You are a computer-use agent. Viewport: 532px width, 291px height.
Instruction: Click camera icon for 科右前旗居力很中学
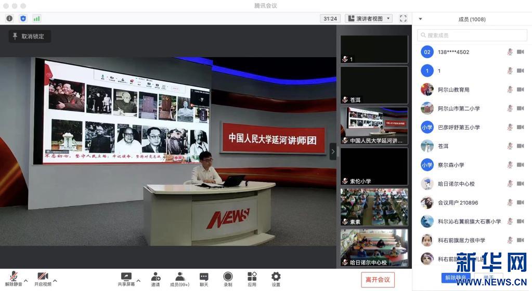point(521,240)
